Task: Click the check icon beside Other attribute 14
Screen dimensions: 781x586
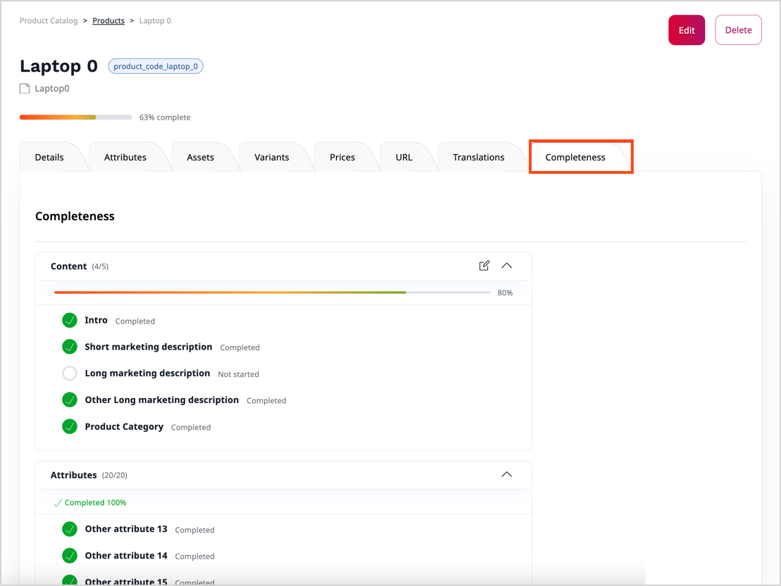Action: click(x=69, y=556)
